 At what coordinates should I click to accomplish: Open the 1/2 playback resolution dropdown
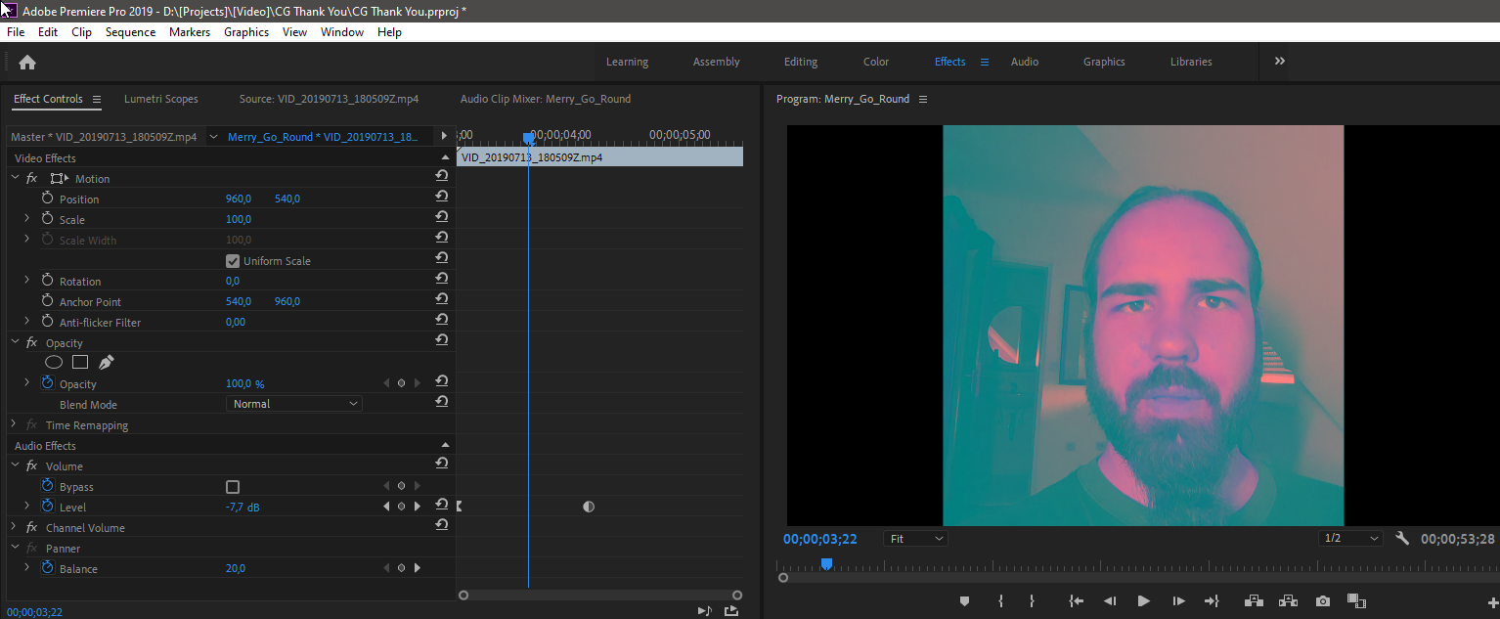pyautogui.click(x=1349, y=539)
